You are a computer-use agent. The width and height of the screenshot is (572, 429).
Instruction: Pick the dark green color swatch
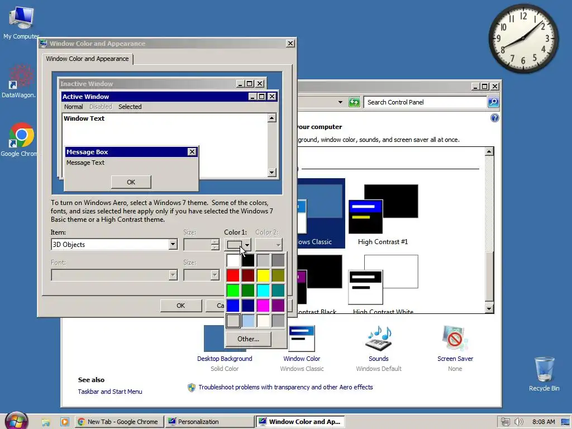[248, 290]
